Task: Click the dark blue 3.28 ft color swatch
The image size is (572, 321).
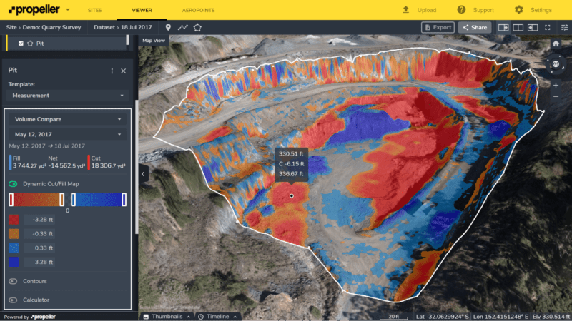Action: (14, 262)
